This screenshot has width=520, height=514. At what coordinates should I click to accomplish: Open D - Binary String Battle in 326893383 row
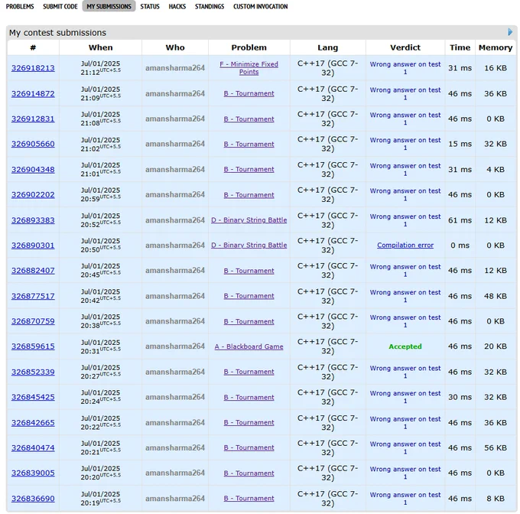[249, 220]
